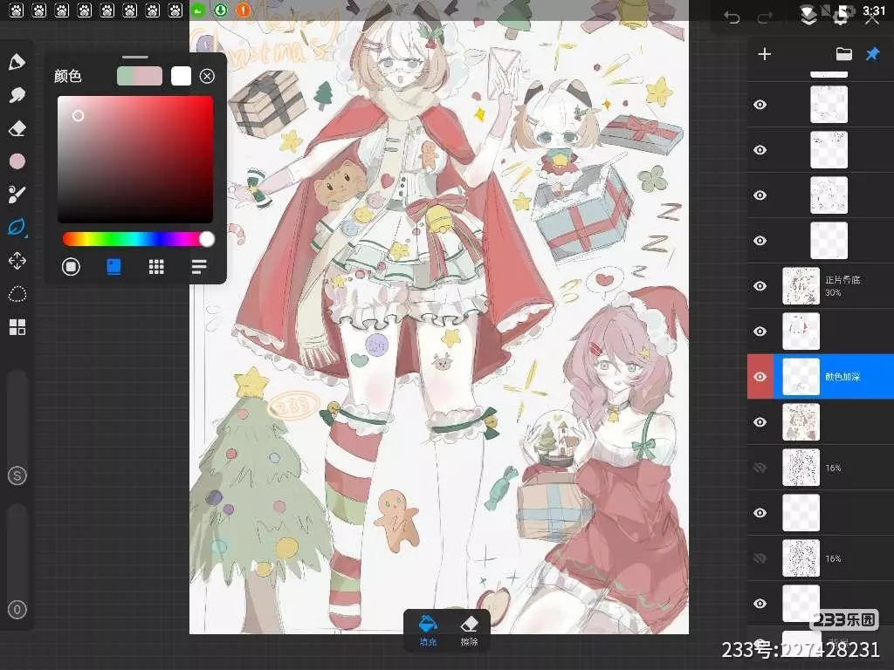Screen dimensions: 894x670
Task: Select the Smudge blend tool
Action: (17, 94)
